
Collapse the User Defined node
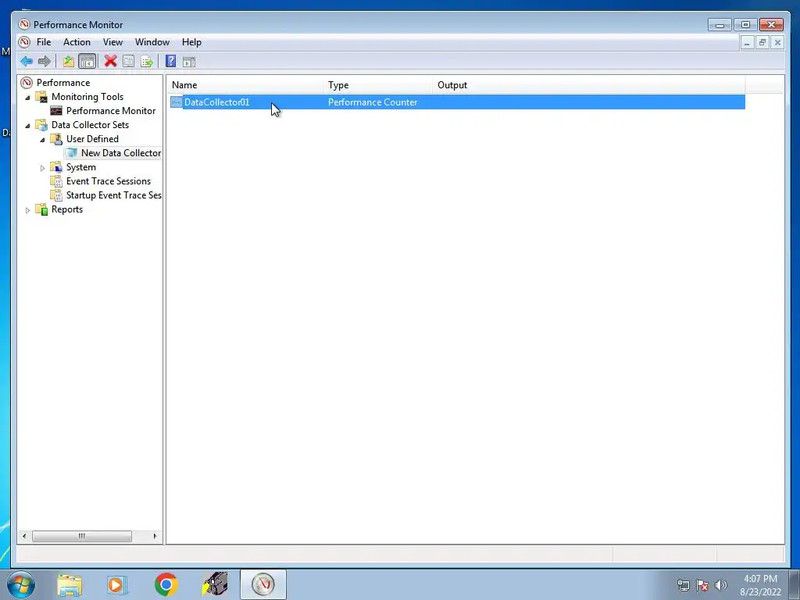click(x=42, y=139)
